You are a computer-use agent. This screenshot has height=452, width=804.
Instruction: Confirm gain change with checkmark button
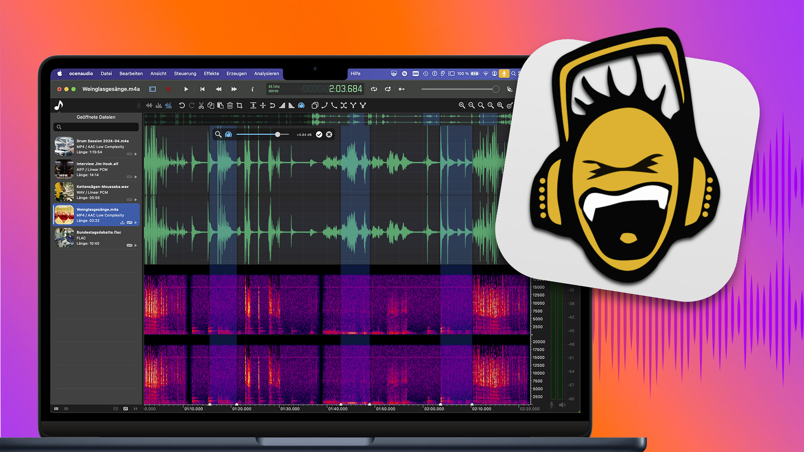tap(319, 134)
